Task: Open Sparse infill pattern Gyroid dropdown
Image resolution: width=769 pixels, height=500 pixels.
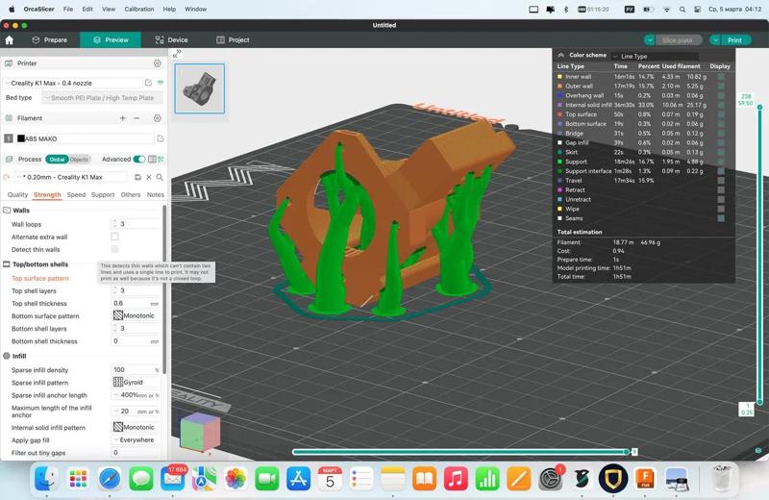Action: [x=135, y=383]
